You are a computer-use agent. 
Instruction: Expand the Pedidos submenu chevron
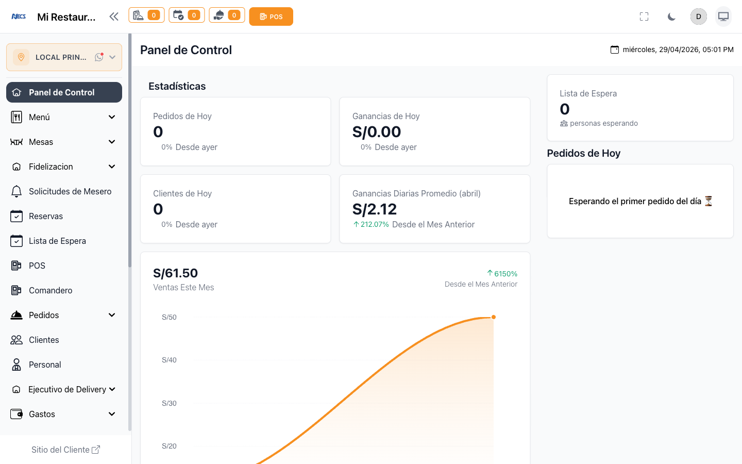click(x=112, y=315)
